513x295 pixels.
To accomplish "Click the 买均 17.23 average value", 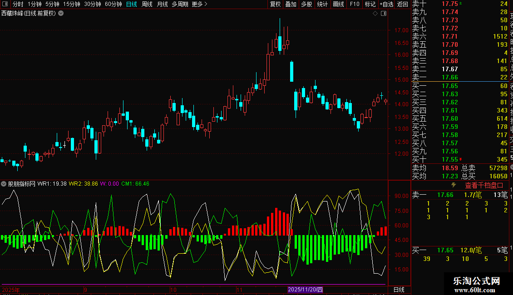I will 450,176.
